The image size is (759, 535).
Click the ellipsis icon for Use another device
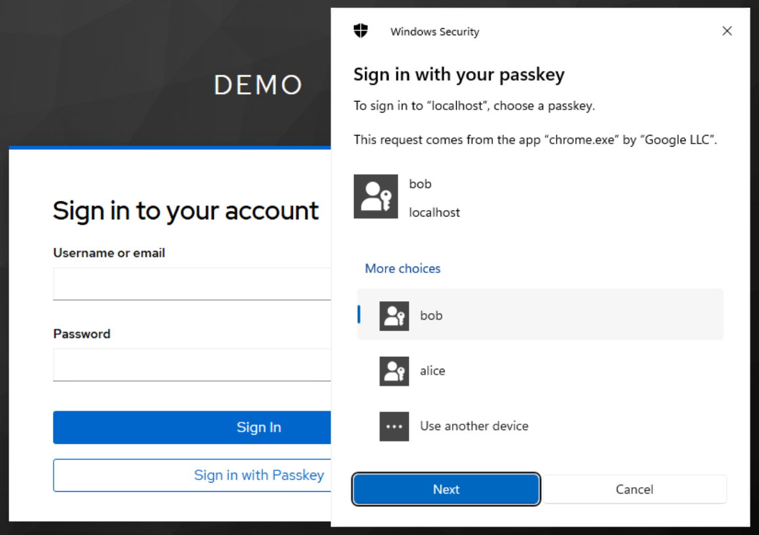pos(394,426)
